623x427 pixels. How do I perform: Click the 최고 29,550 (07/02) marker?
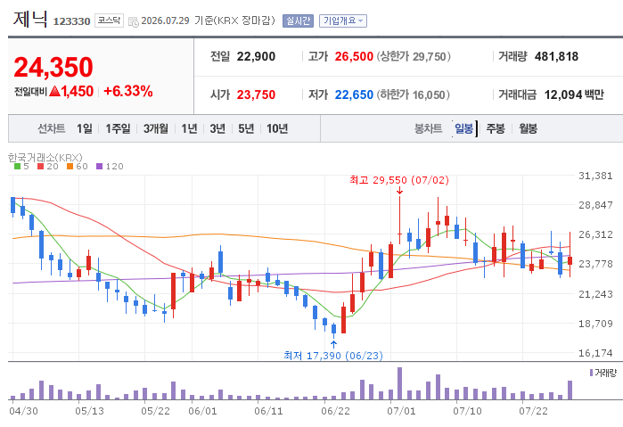coord(399,180)
